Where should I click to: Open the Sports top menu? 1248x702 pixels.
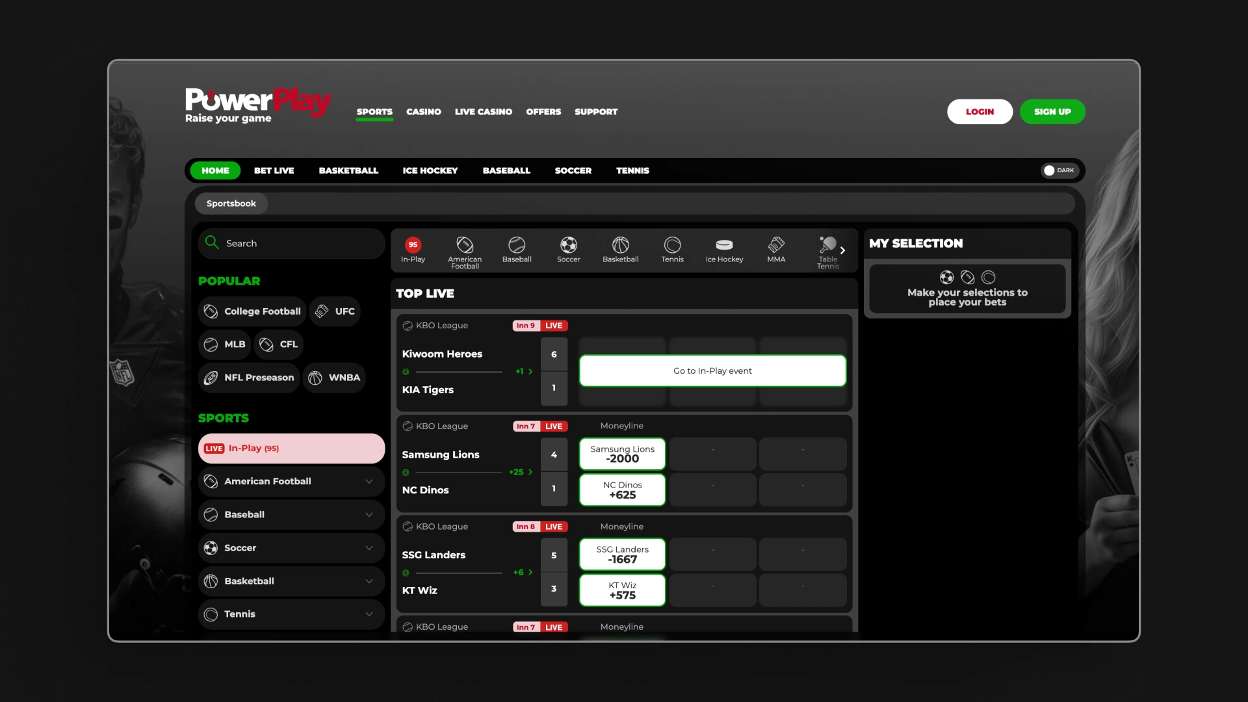[x=374, y=112]
